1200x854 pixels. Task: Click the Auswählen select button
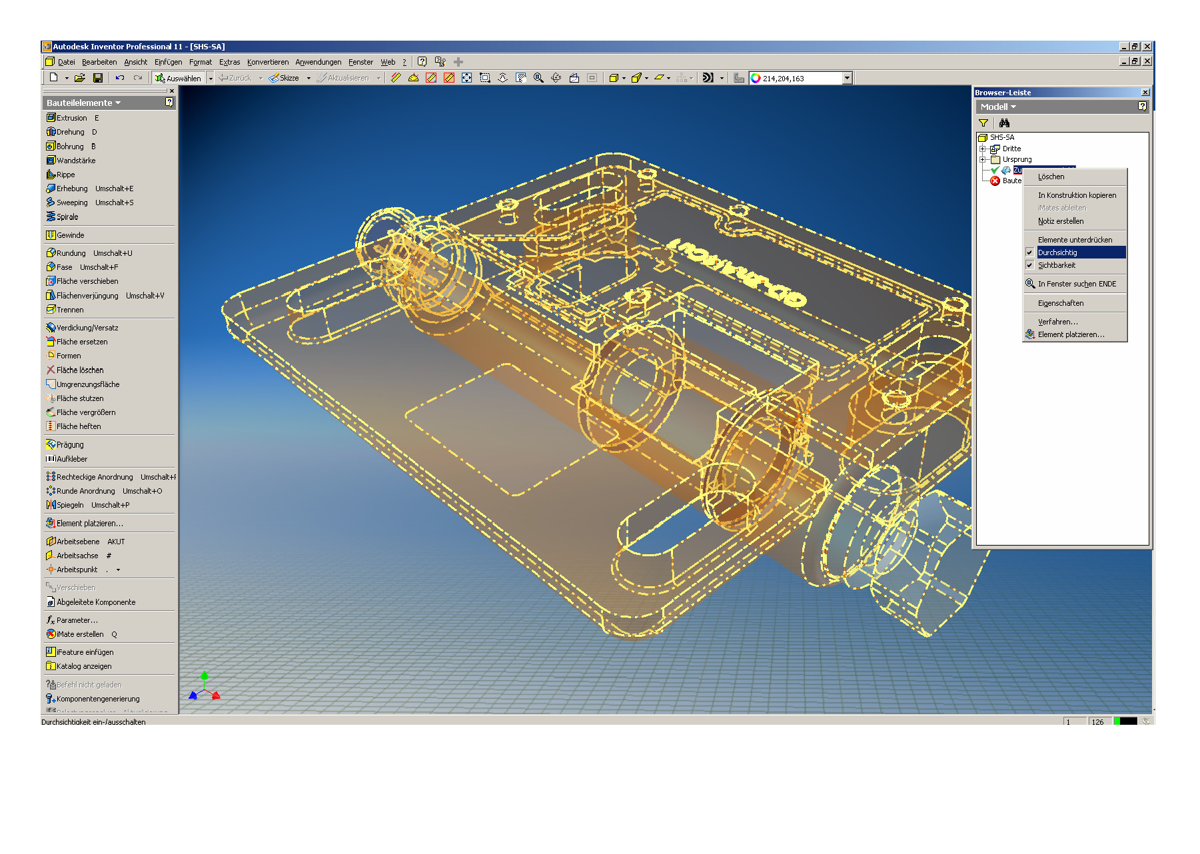[178, 78]
